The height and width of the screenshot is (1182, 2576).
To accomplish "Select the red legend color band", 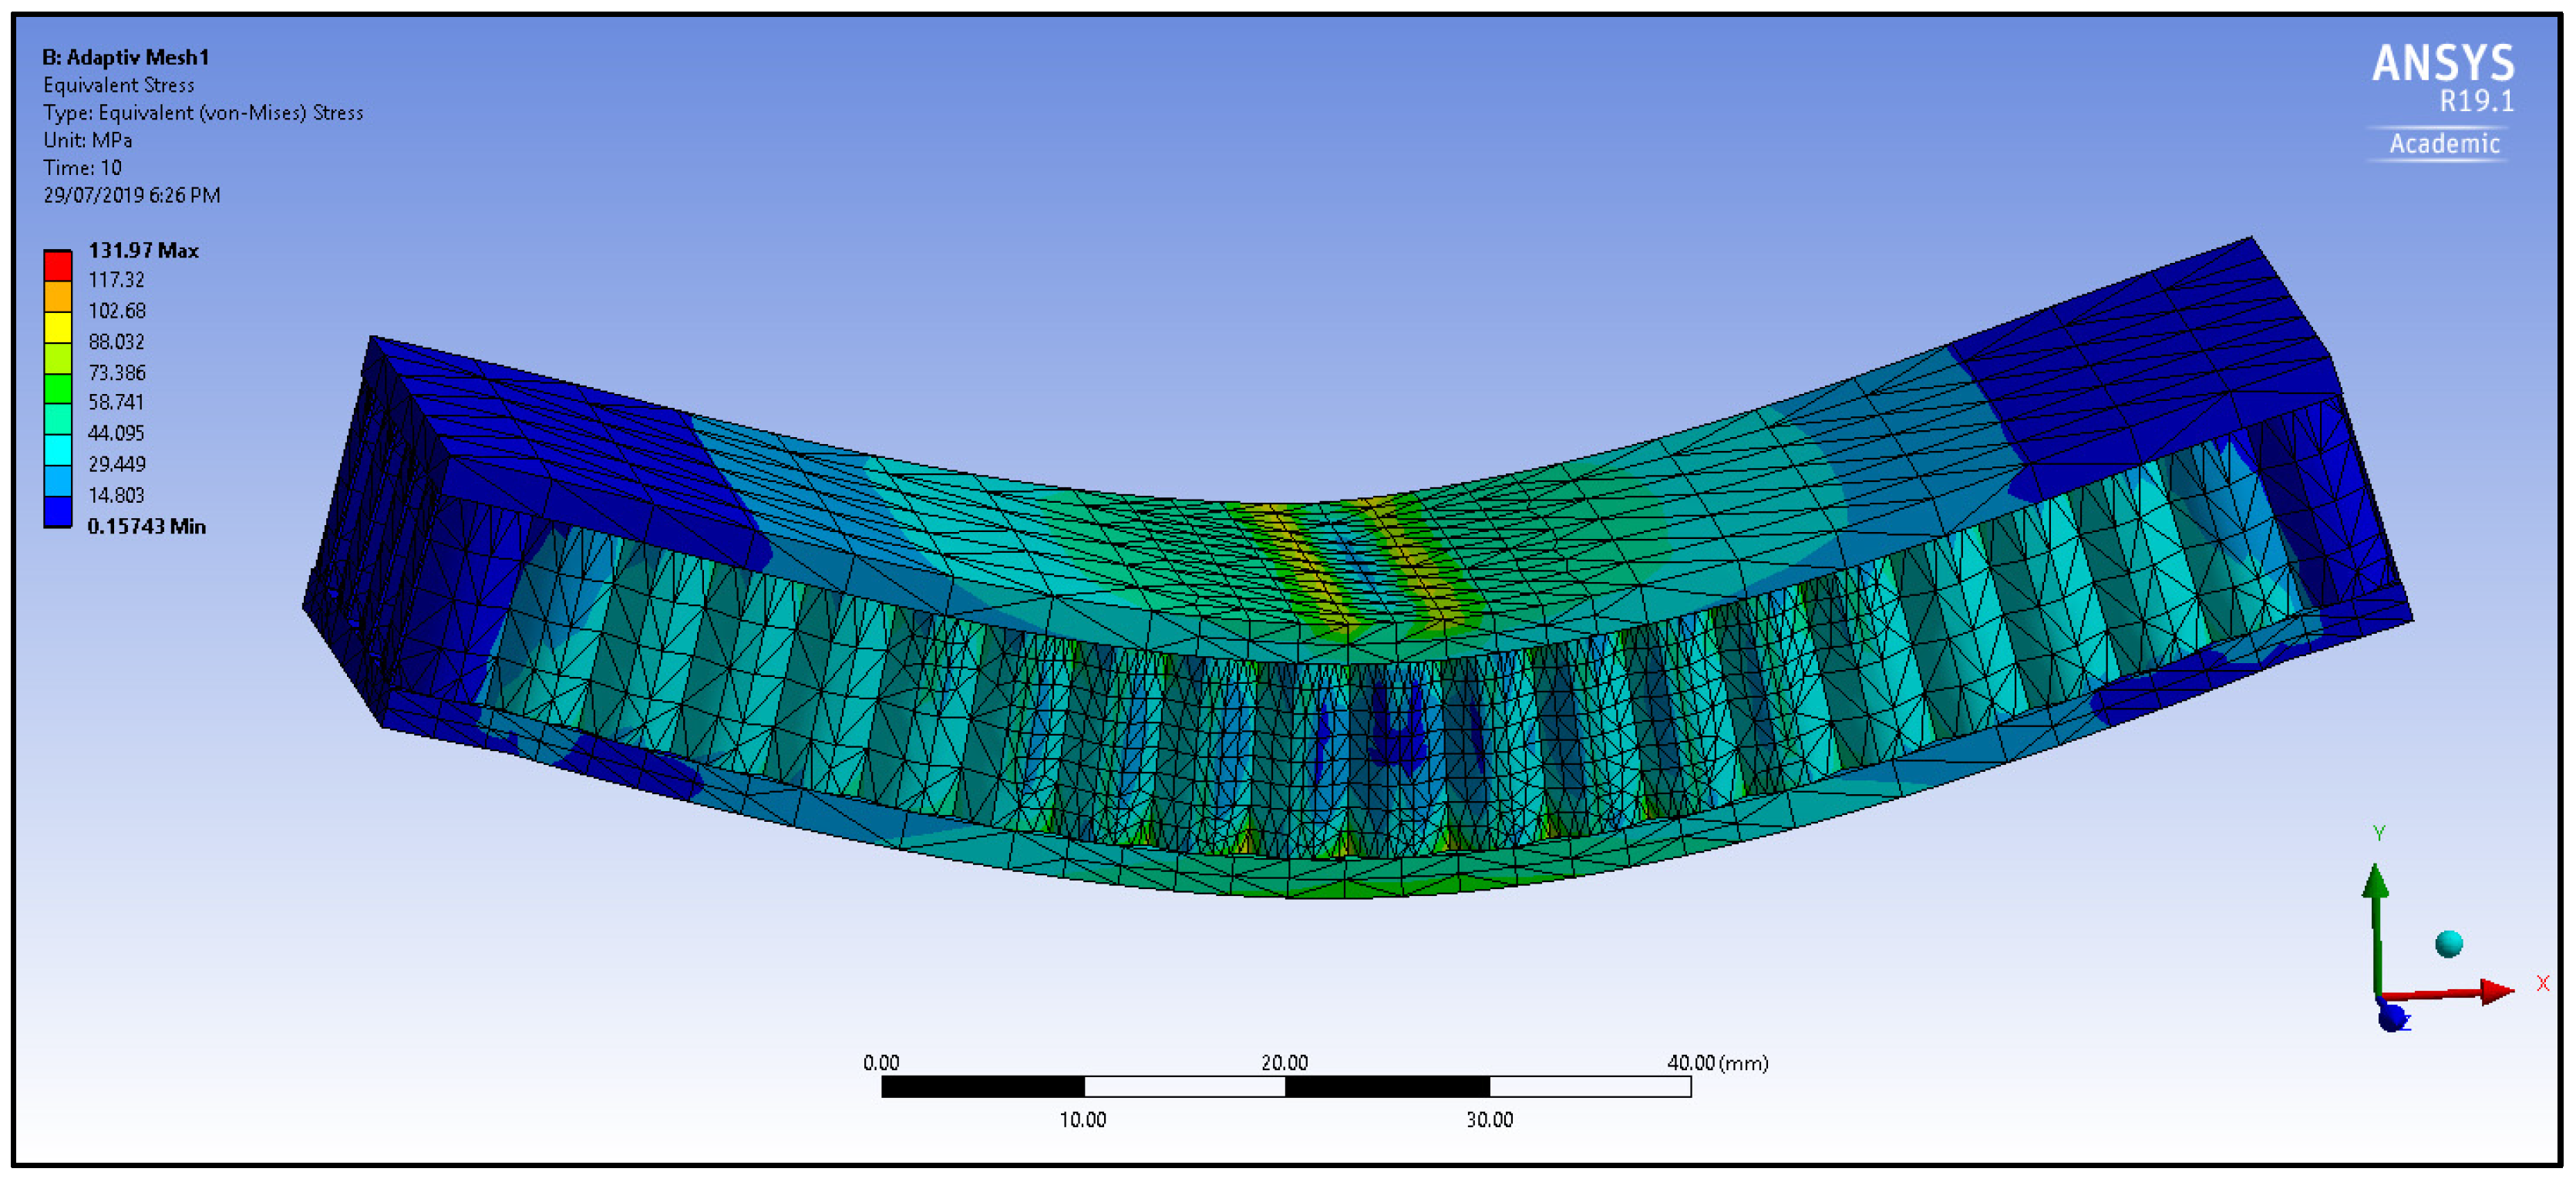I will [58, 265].
